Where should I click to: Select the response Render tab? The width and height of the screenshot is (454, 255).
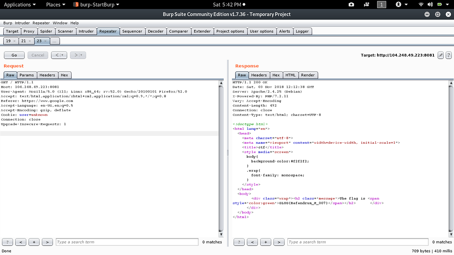coord(308,75)
